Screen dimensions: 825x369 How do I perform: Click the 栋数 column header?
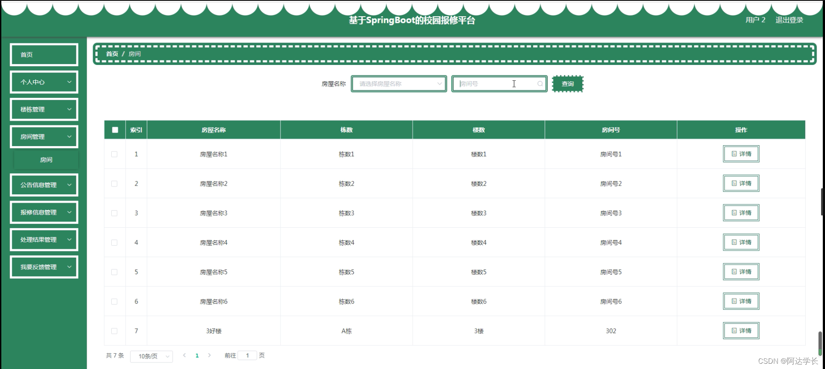click(346, 130)
